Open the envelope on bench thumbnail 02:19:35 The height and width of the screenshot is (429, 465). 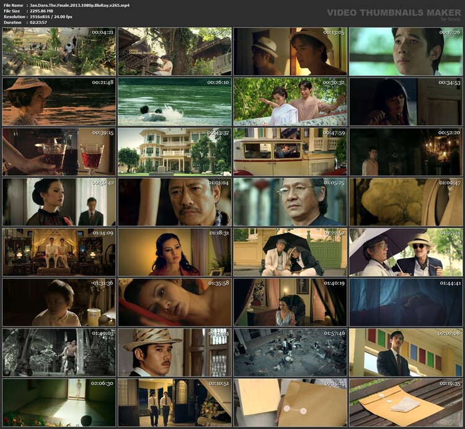pos(405,402)
